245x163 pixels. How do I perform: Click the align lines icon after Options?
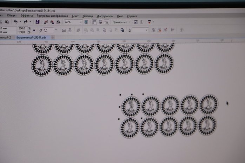(142, 22)
